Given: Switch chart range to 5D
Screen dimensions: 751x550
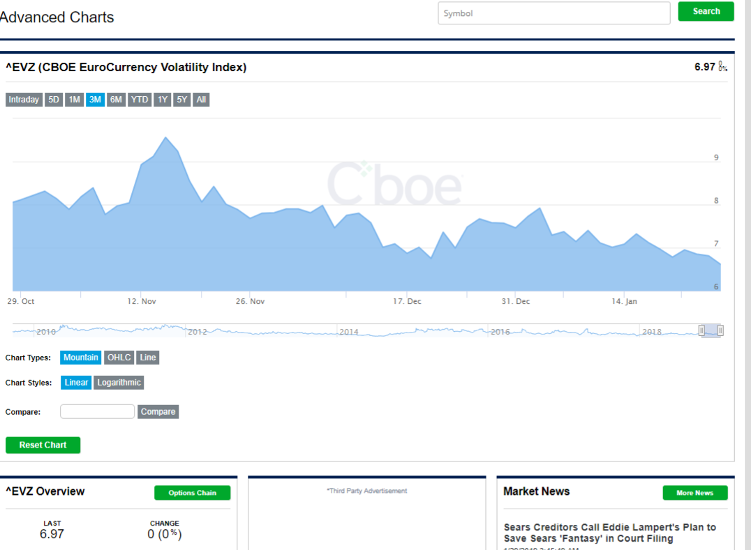Looking at the screenshot, I should tap(54, 100).
